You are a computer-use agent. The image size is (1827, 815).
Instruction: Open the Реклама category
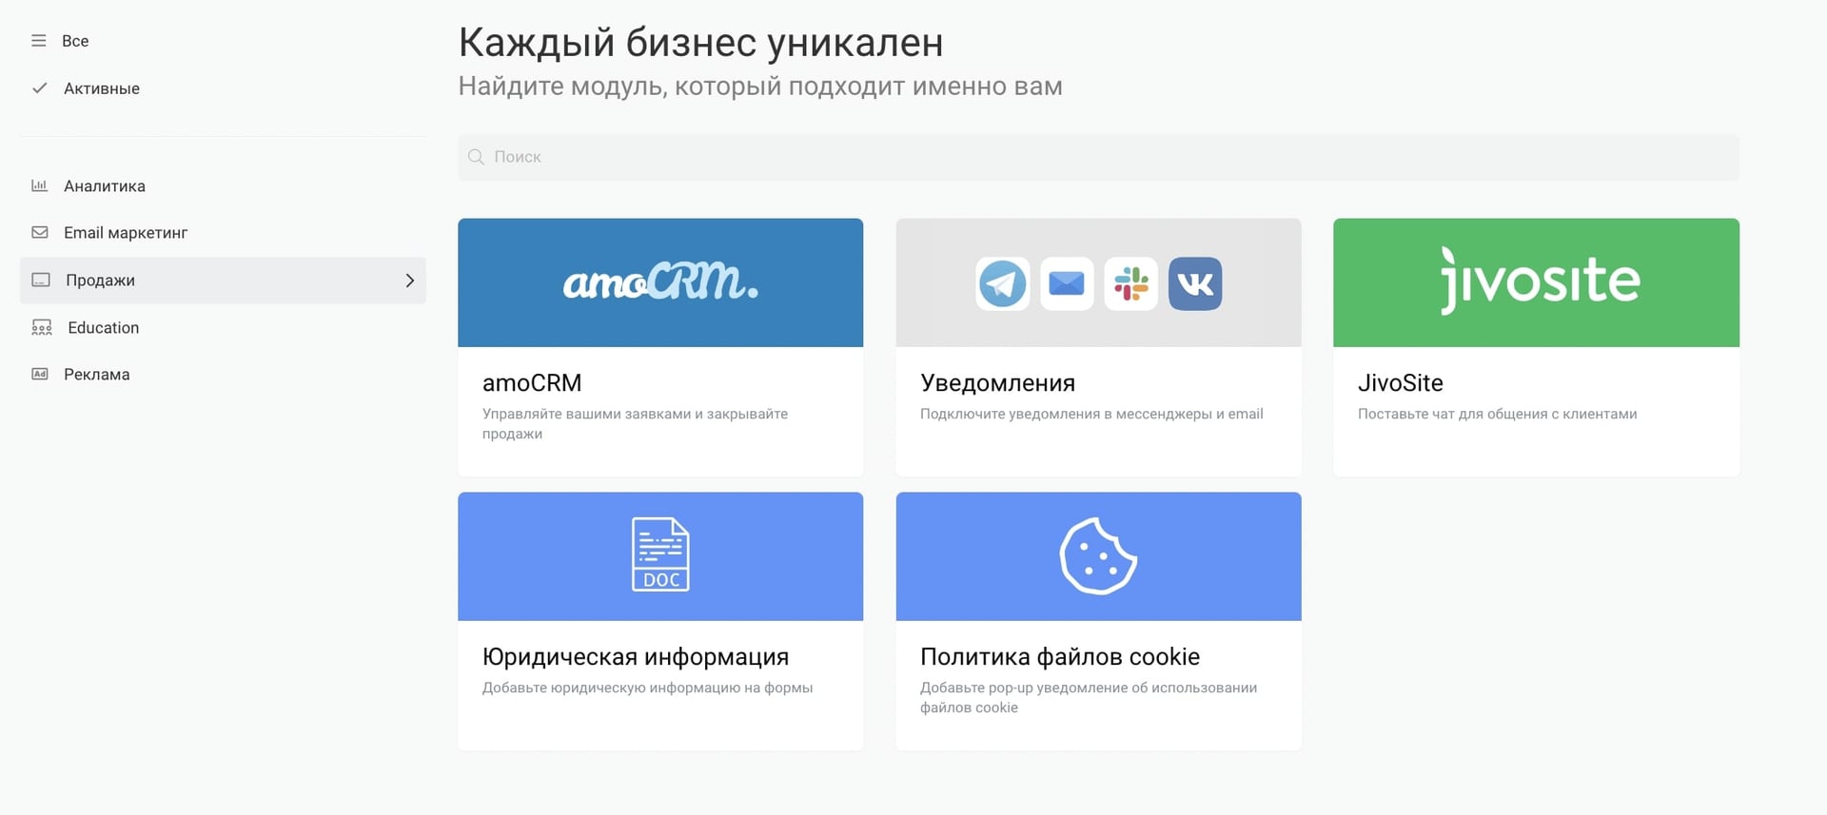tap(97, 375)
